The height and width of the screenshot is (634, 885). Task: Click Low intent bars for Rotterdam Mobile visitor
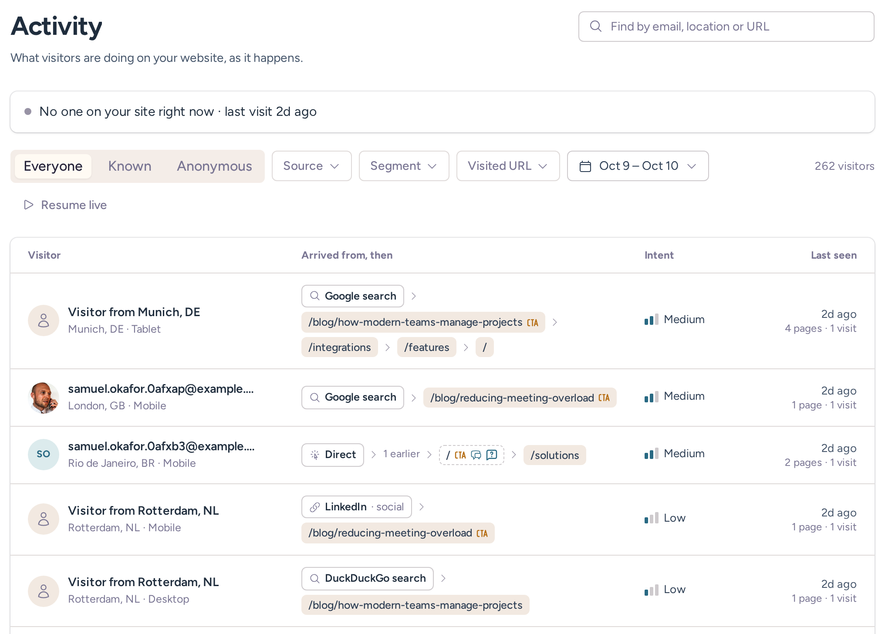[652, 518]
